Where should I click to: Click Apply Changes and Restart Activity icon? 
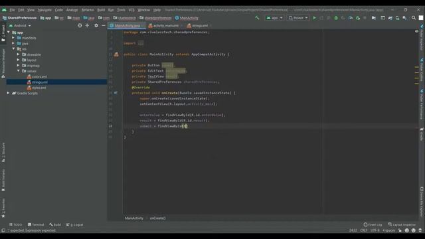(x=321, y=18)
